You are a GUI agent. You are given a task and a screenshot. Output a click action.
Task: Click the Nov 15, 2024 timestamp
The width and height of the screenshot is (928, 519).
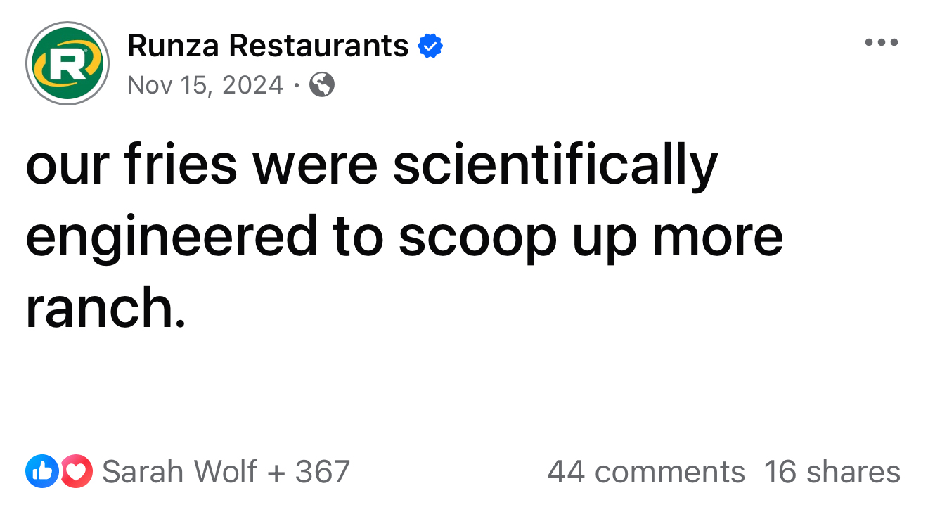click(205, 85)
